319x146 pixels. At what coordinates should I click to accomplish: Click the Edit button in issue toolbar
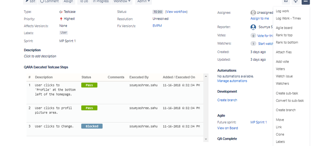click(x=30, y=1)
